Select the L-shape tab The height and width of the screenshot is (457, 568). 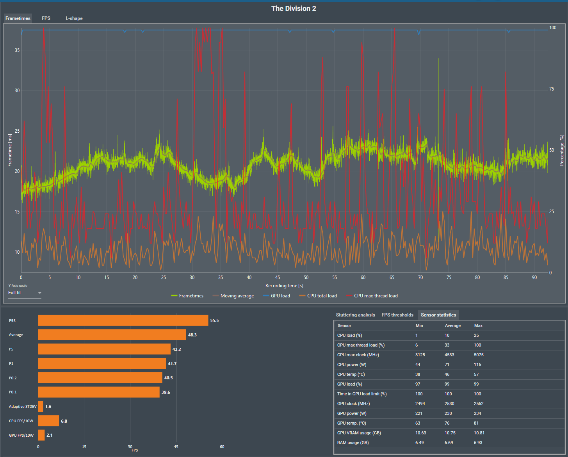[x=74, y=18]
